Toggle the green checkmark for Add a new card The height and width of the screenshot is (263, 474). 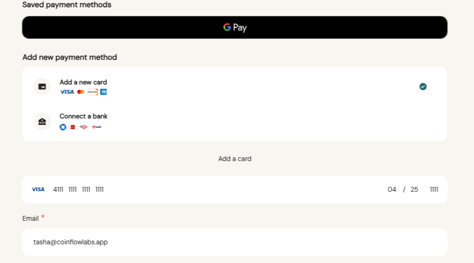423,87
